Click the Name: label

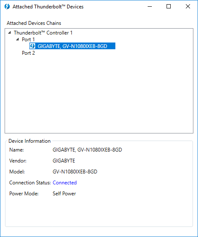pos(16,150)
